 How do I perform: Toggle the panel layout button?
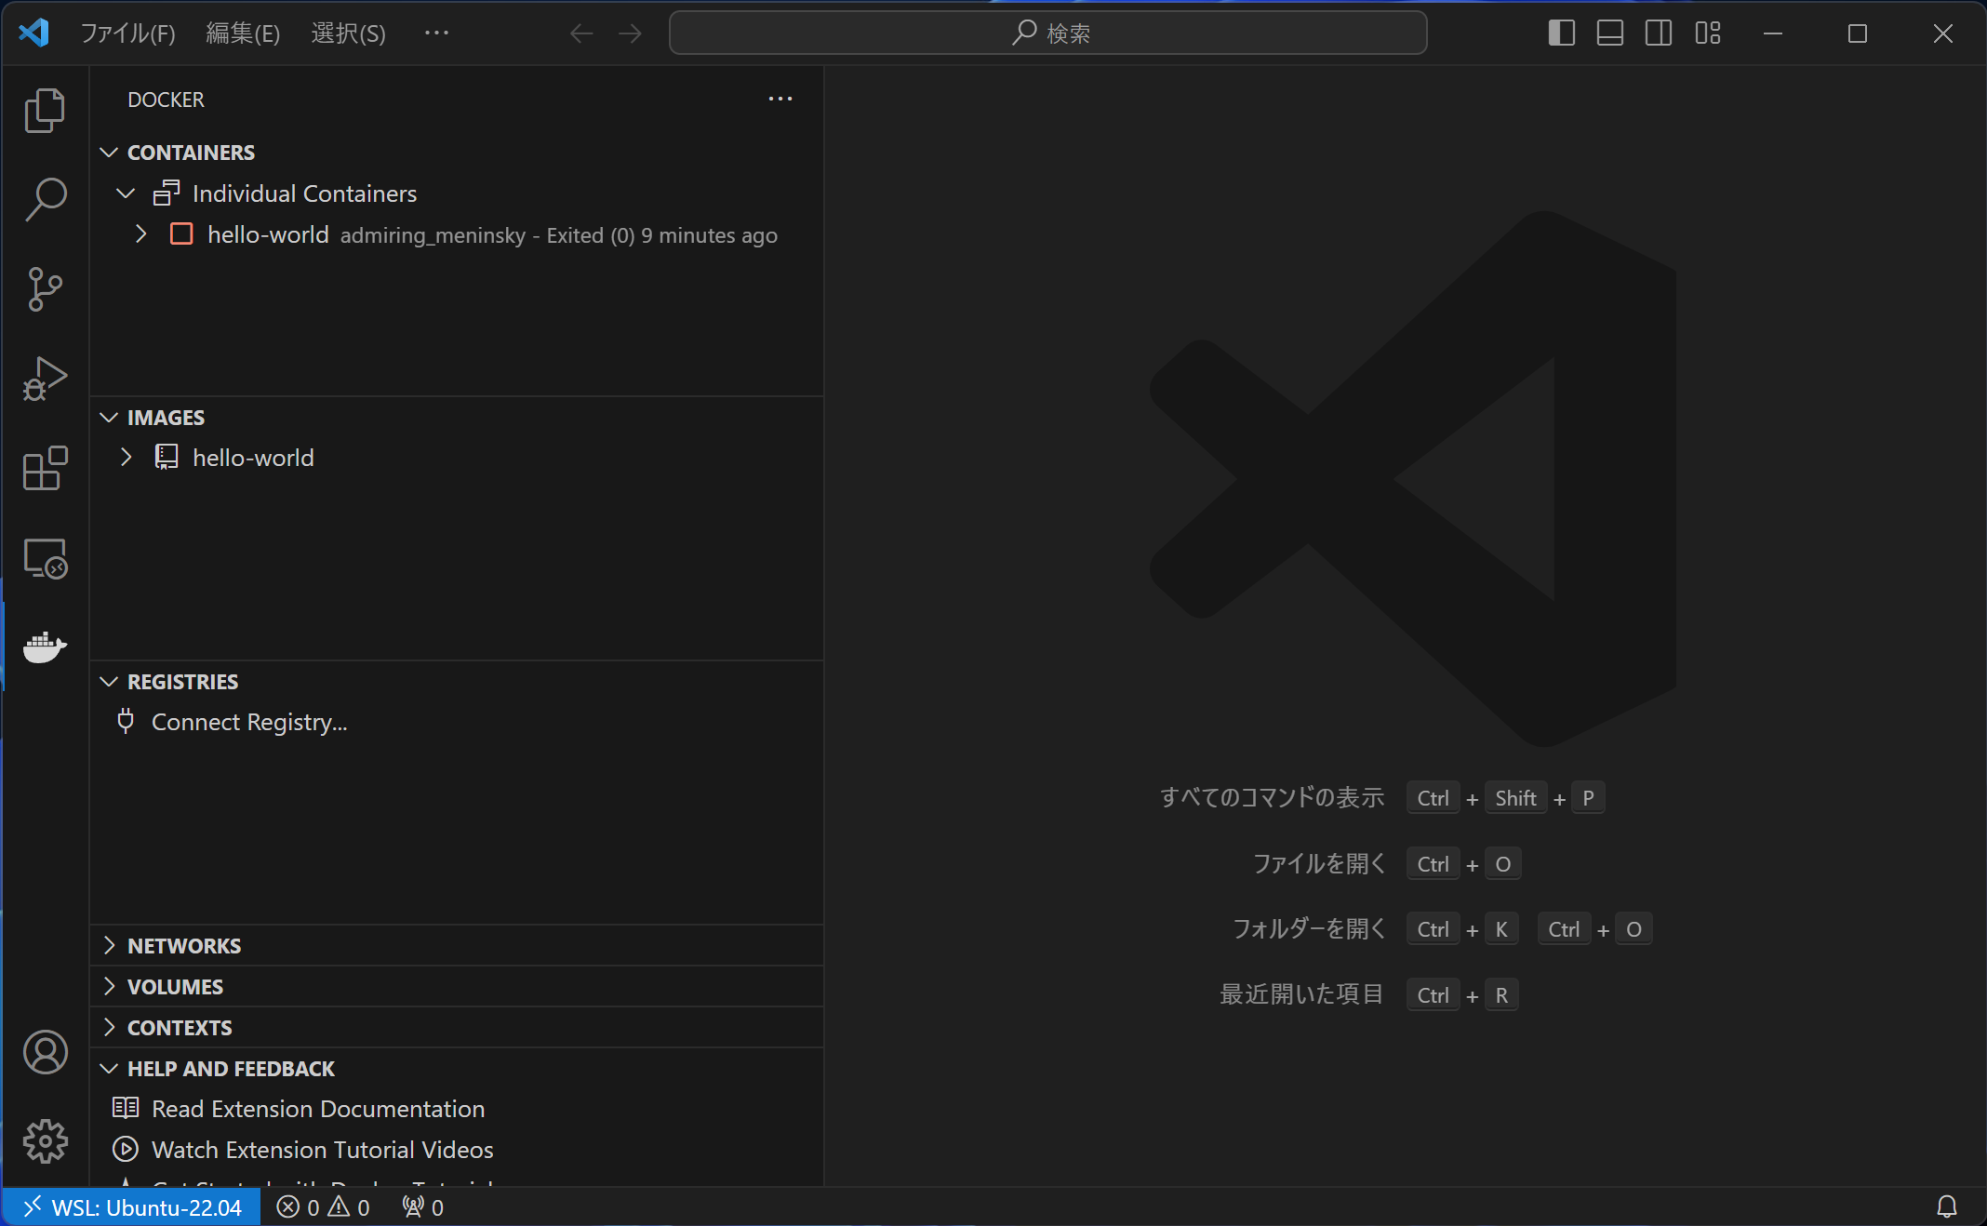click(1609, 33)
